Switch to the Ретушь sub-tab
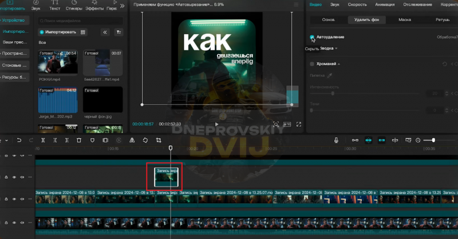Screen dimensions: 458x239 point(443,20)
